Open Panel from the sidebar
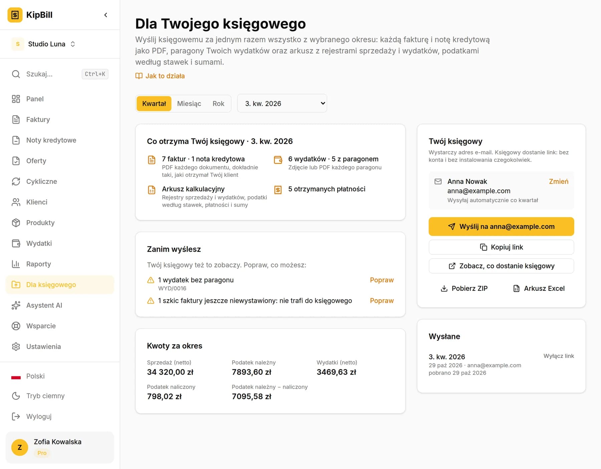Image resolution: width=601 pixels, height=469 pixels. [x=60, y=99]
